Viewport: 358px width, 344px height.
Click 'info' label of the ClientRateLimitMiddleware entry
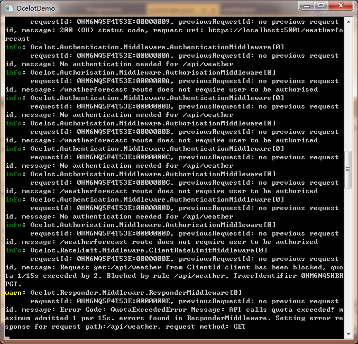click(x=13, y=250)
